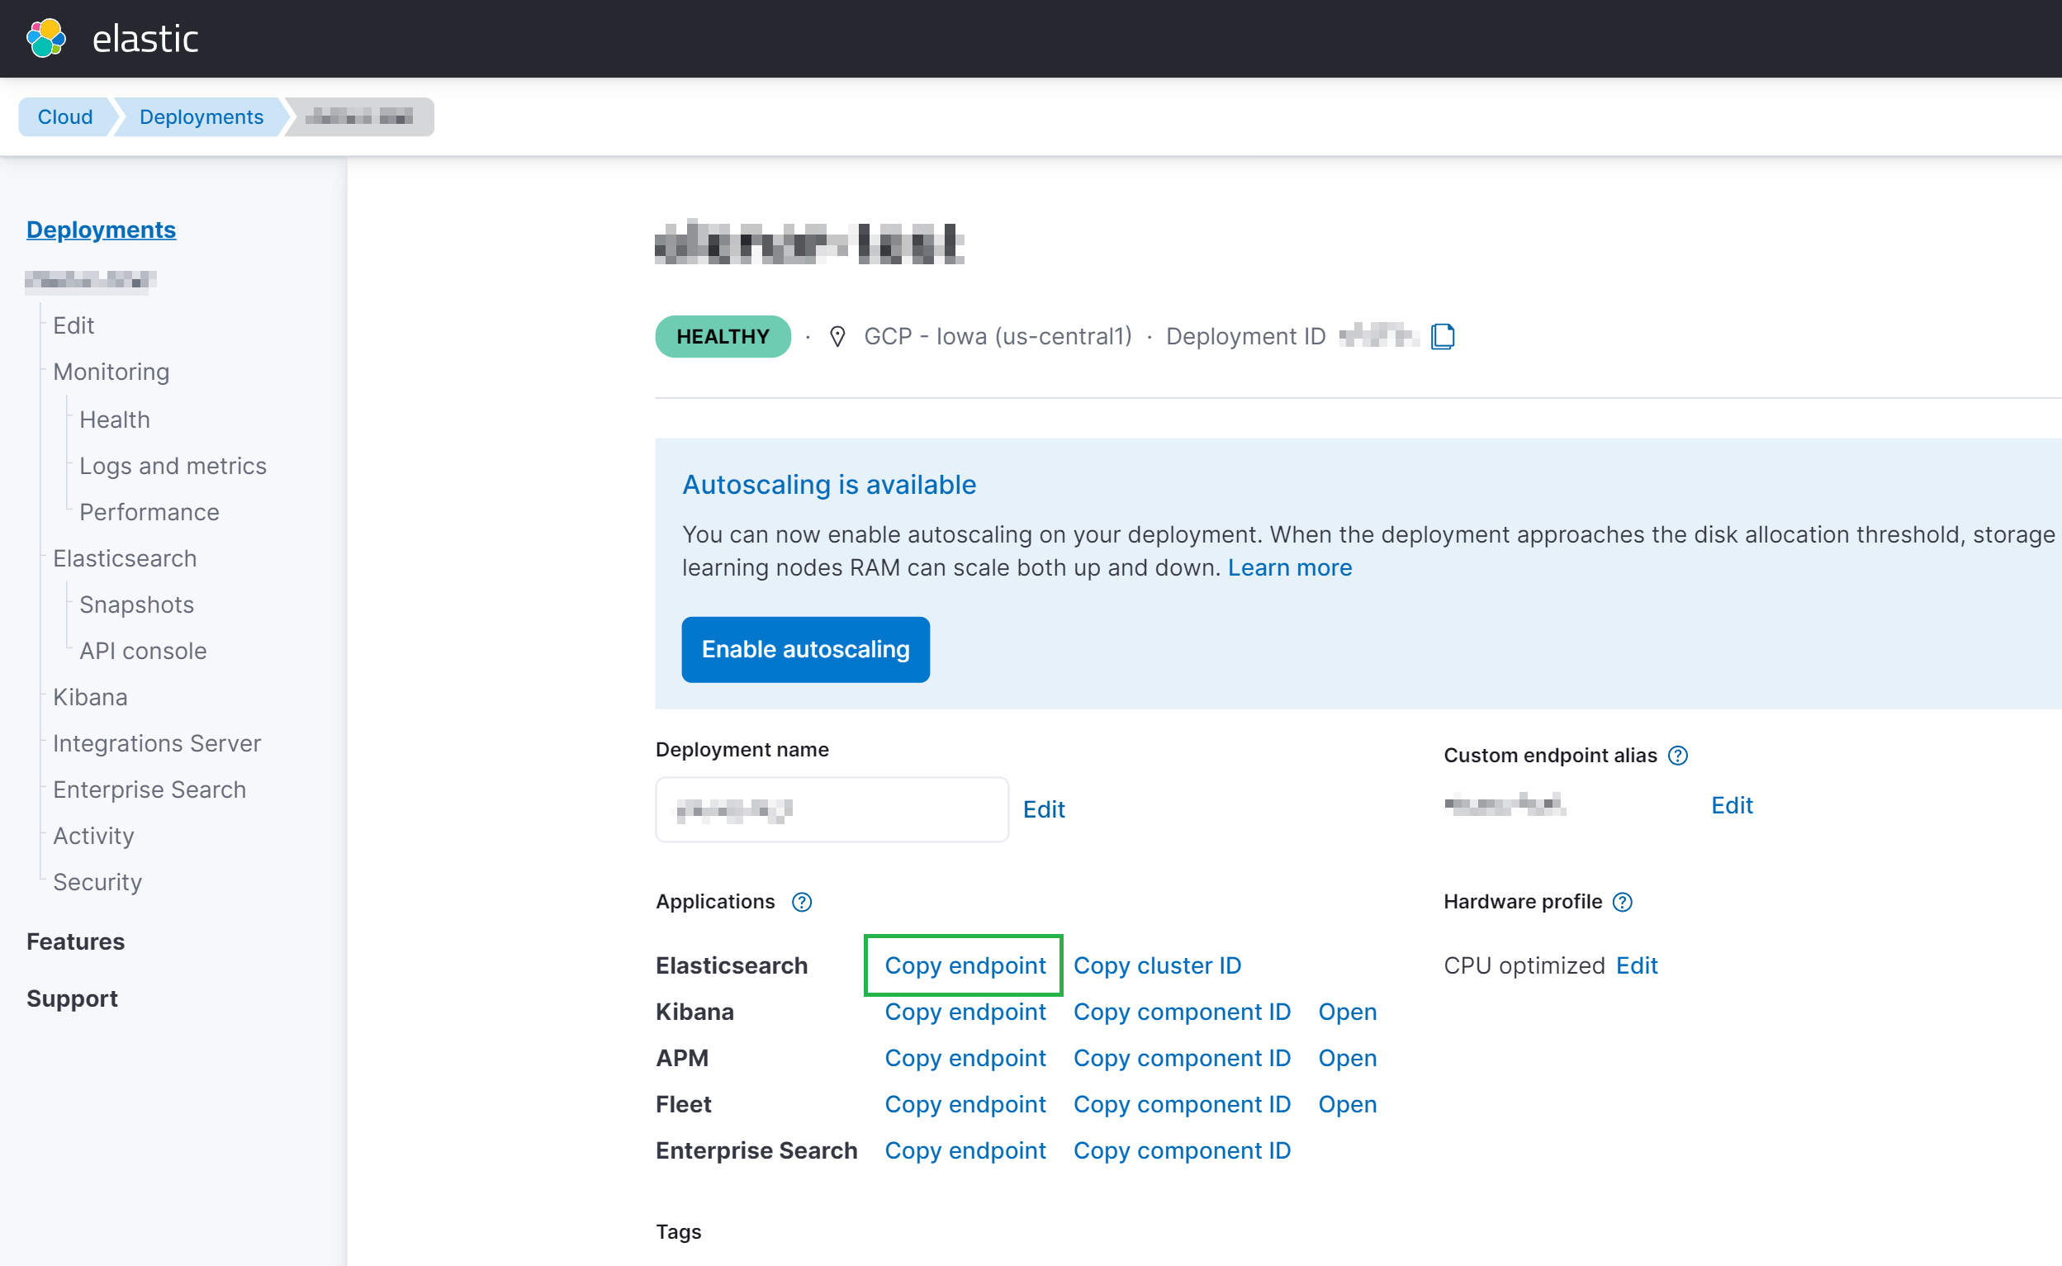The height and width of the screenshot is (1266, 2062).
Task: Copy the Enterprise Search component ID
Action: click(1181, 1151)
